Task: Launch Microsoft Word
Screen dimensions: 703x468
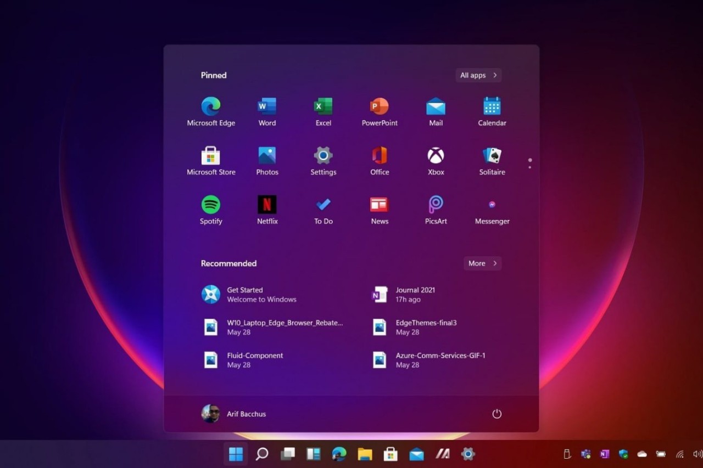Action: pos(266,107)
